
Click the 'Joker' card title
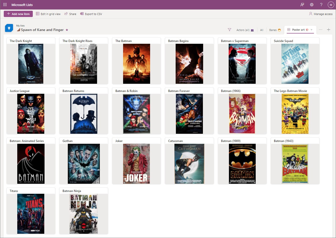[119, 141]
